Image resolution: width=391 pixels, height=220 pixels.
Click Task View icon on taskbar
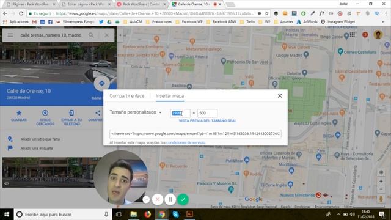point(119,215)
